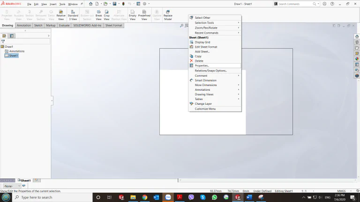The height and width of the screenshot is (202, 360).
Task: Open the FeatureManager design tree tab
Action: [x=4, y=36]
